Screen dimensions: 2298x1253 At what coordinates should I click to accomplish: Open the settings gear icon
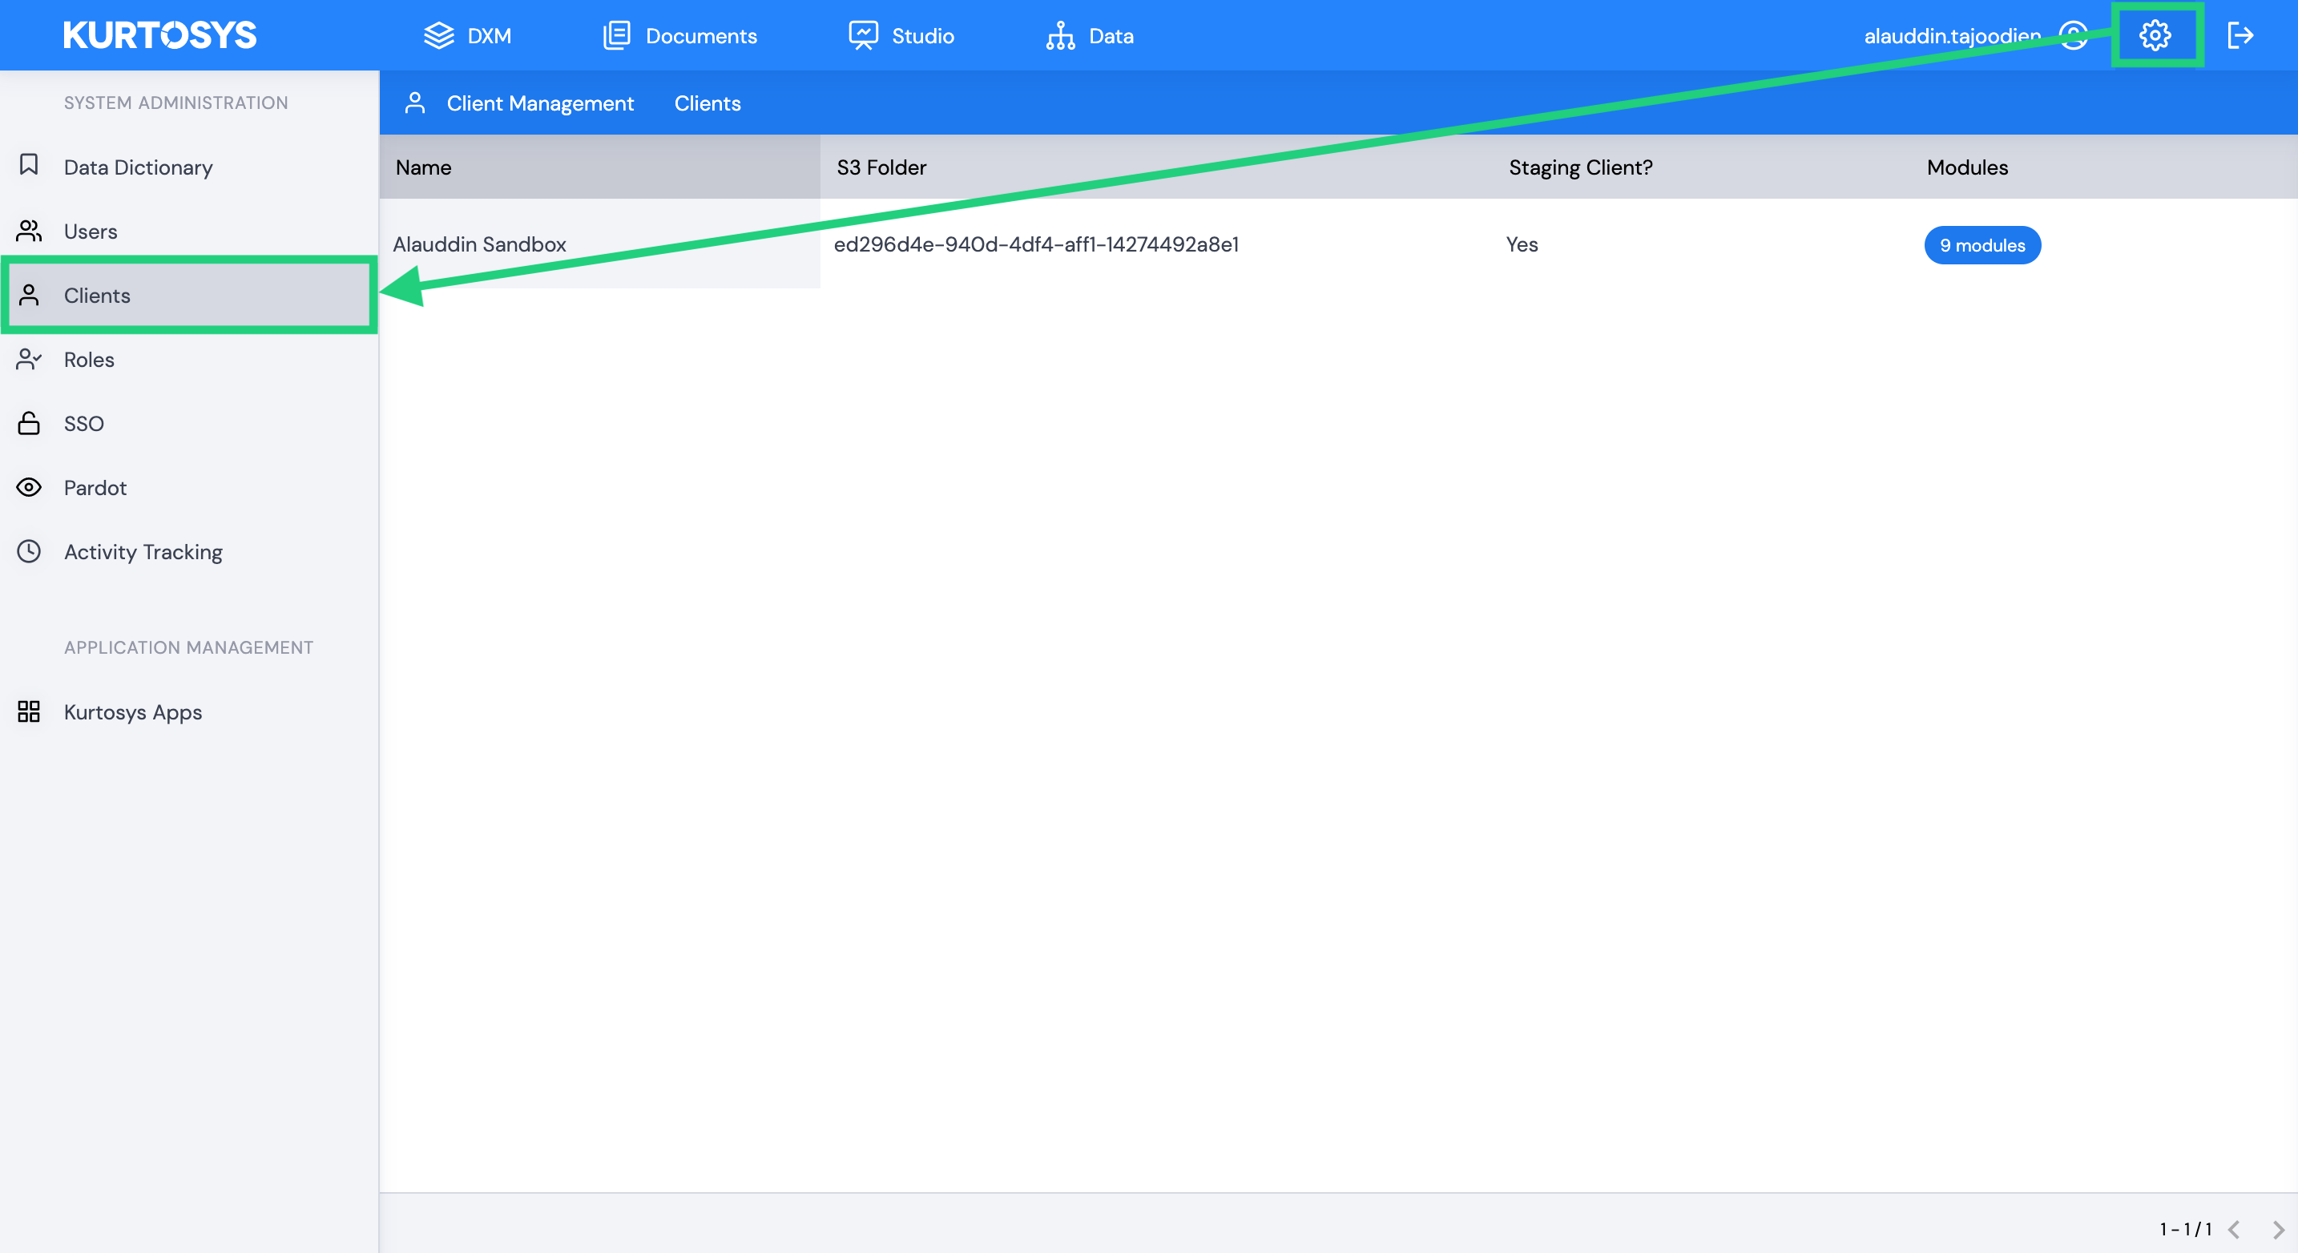click(x=2155, y=36)
